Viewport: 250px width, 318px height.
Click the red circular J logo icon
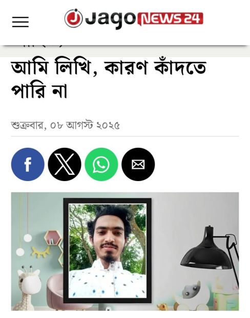73,18
